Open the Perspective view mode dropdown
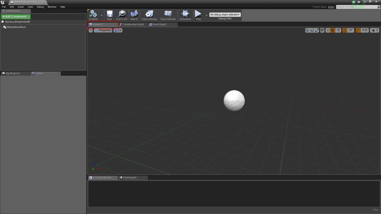 click(x=103, y=30)
